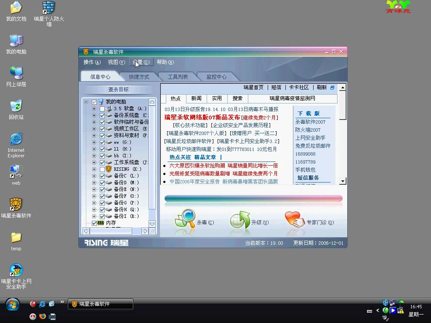Viewport: 431px width, 323px height.
Task: Click the info panel vertical scrollbar thumb
Action: (x=343, y=105)
